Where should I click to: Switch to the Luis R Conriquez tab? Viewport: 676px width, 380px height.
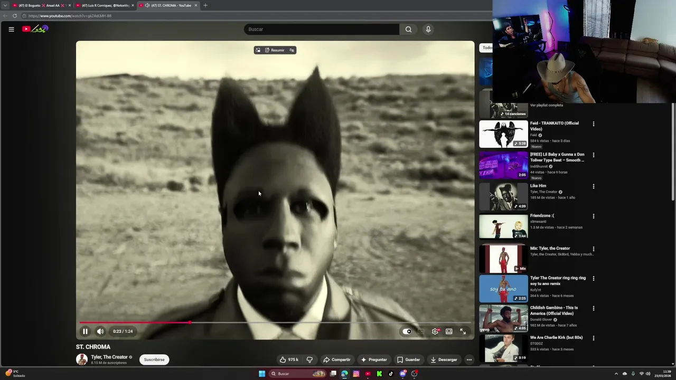[105, 5]
